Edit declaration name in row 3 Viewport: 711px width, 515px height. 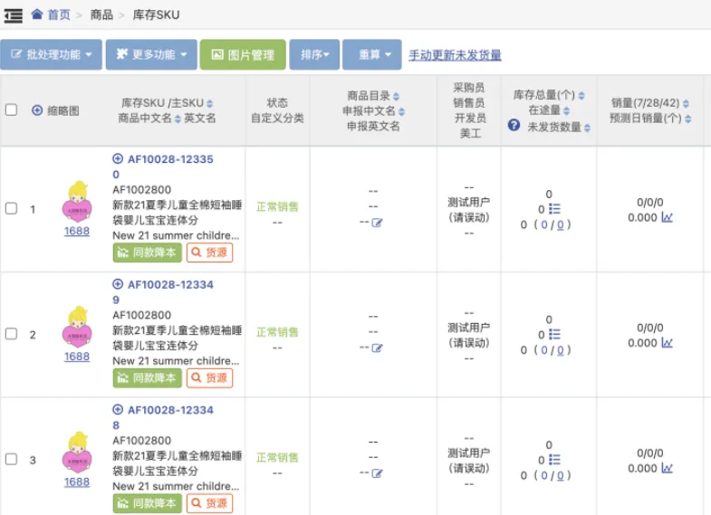(377, 473)
